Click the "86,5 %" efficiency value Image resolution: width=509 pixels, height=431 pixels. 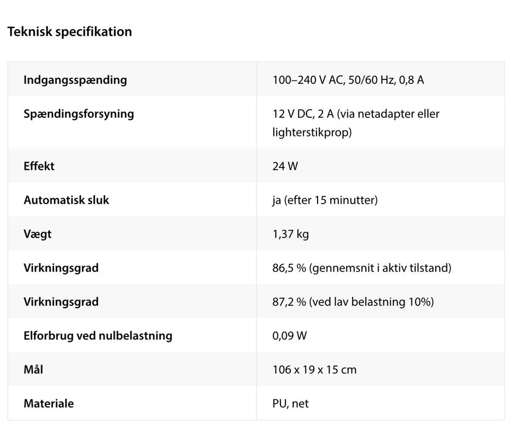pos(289,268)
